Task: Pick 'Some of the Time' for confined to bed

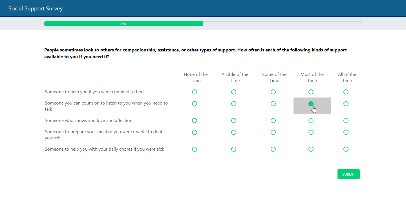Action: [273, 92]
